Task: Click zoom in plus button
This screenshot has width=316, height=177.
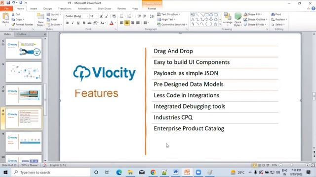Action: coord(307,165)
